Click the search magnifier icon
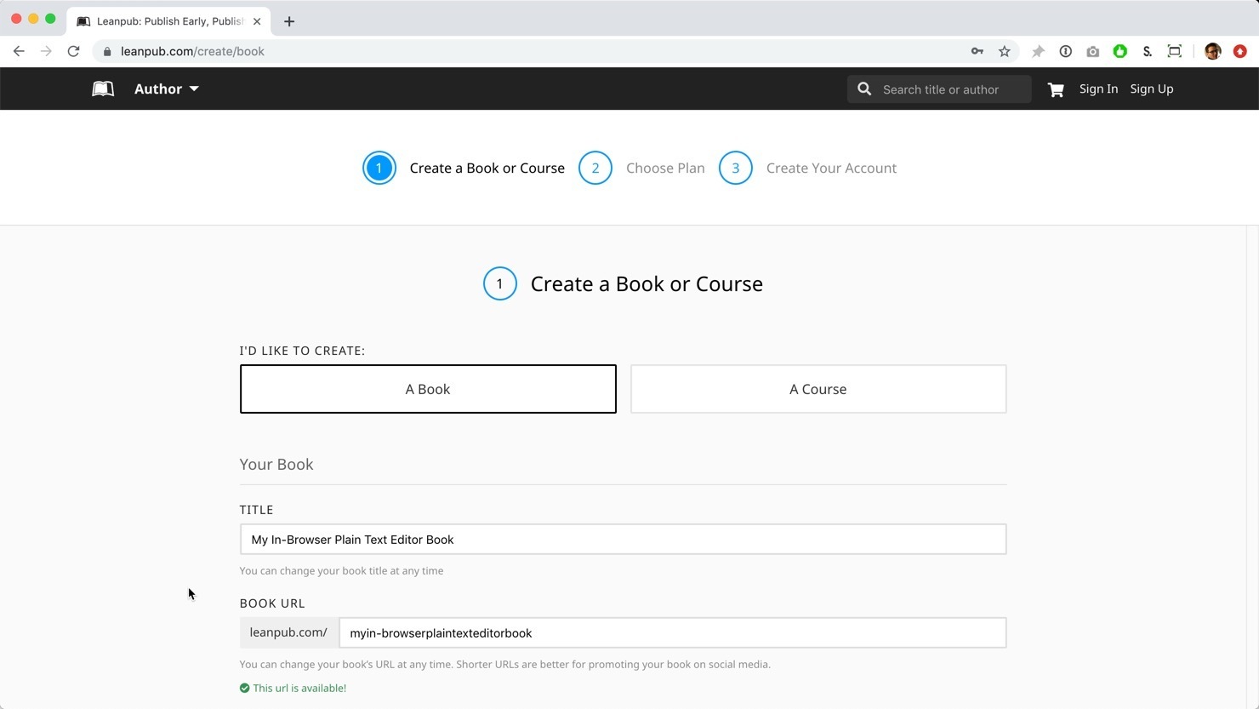 (x=864, y=89)
